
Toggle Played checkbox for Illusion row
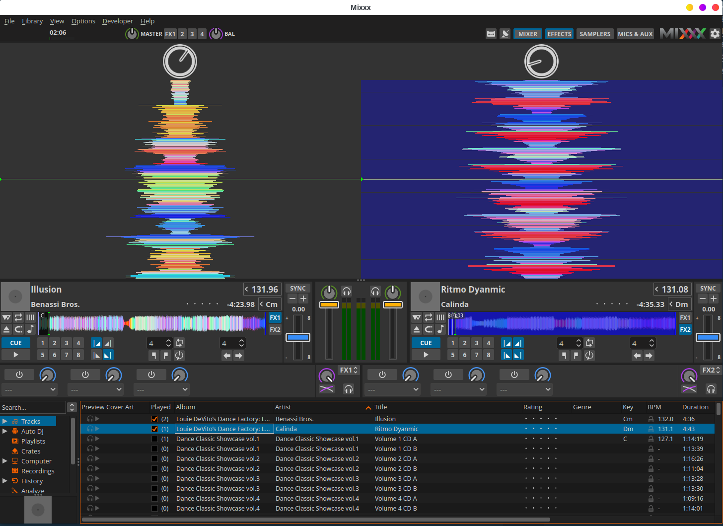coord(154,419)
